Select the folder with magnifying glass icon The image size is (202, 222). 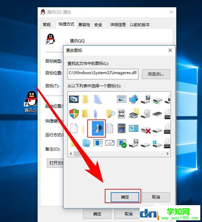(x=110, y=114)
